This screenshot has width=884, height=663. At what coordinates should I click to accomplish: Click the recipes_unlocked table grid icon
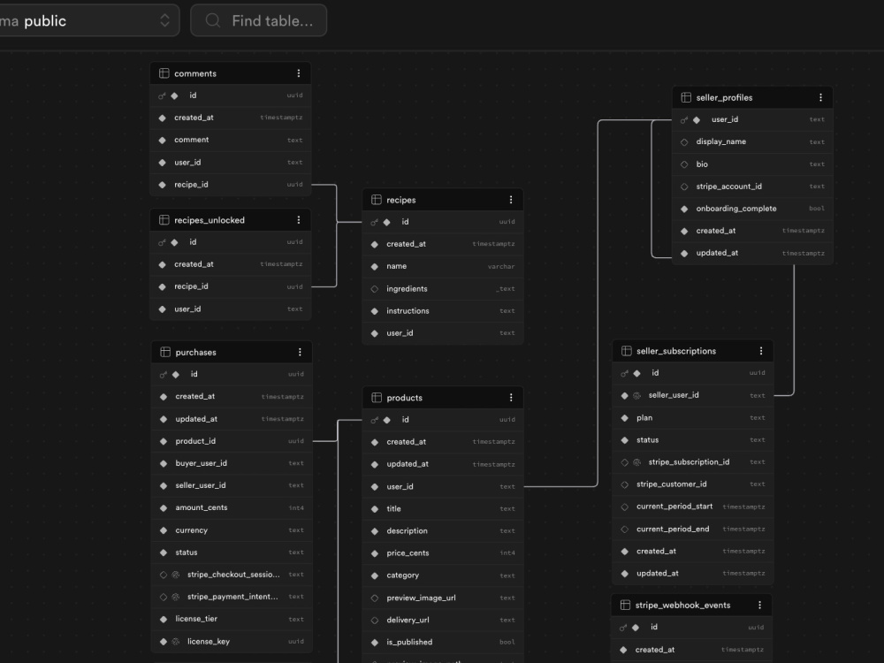164,220
